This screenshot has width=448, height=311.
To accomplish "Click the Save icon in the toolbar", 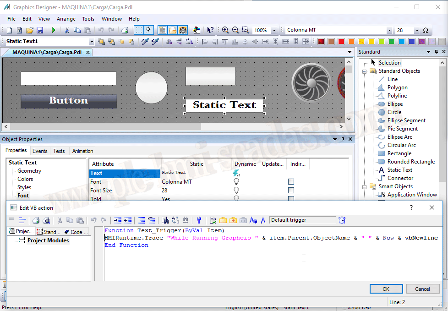I will coord(40,30).
